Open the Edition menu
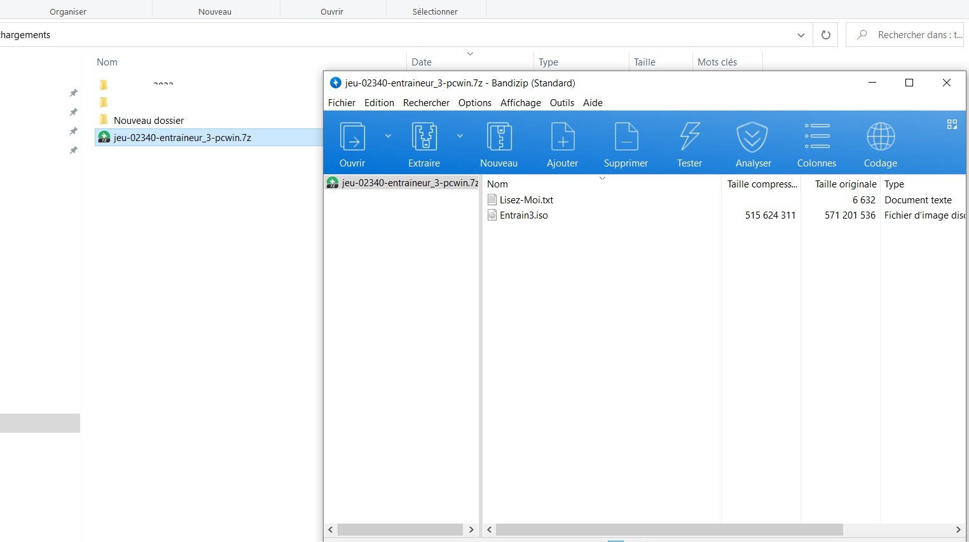 coord(379,103)
